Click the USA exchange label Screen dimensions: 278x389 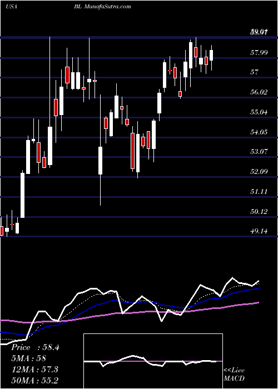(x=11, y=7)
